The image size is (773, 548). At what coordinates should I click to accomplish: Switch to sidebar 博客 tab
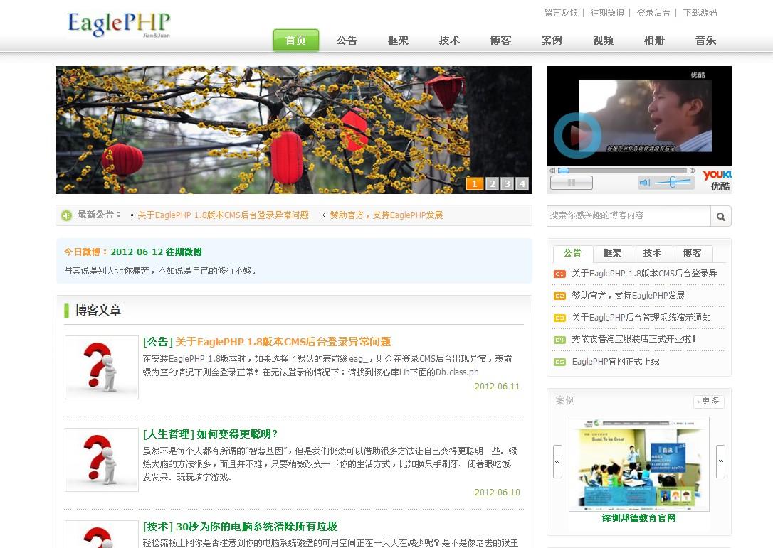tap(693, 253)
